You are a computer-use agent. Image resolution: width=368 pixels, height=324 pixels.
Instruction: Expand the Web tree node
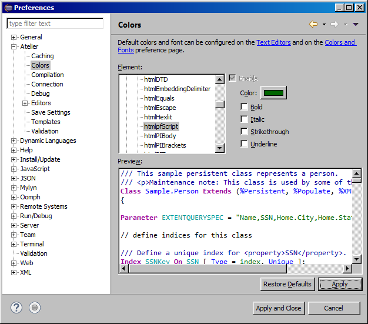14,263
